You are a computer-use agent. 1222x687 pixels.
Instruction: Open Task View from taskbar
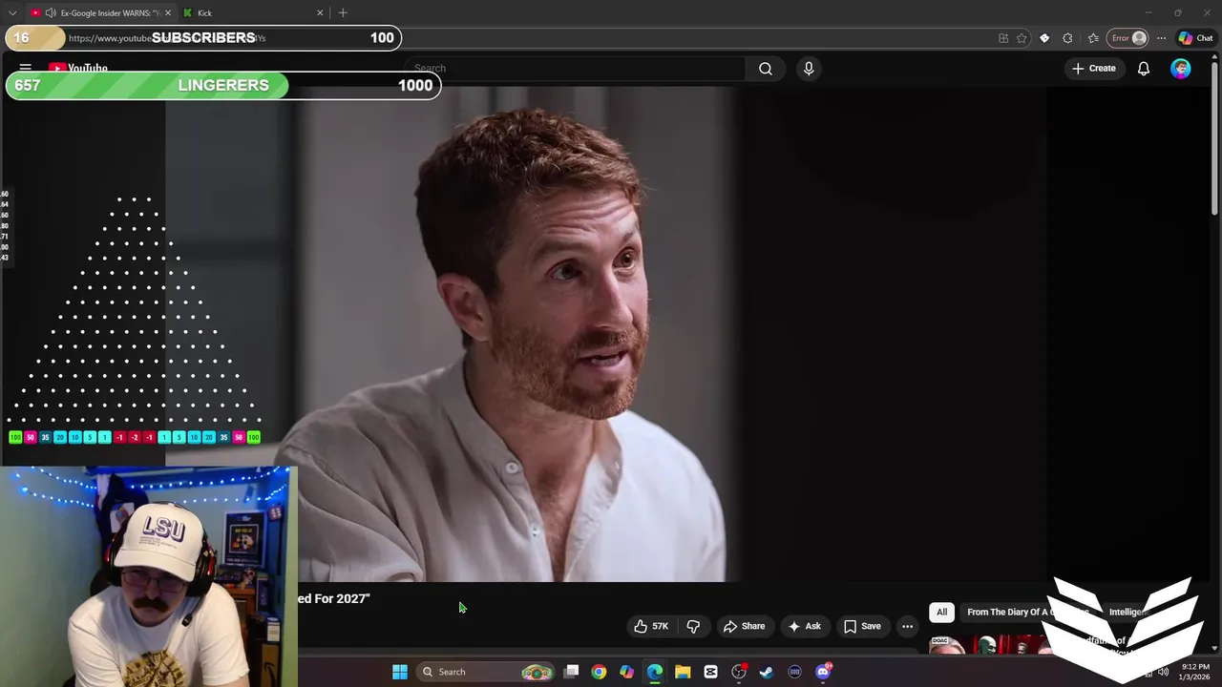(571, 672)
